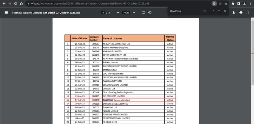Image resolution: width=254 pixels, height=124 pixels.
Task: Open PDF viewer more actions menu
Action: pyautogui.click(x=248, y=13)
